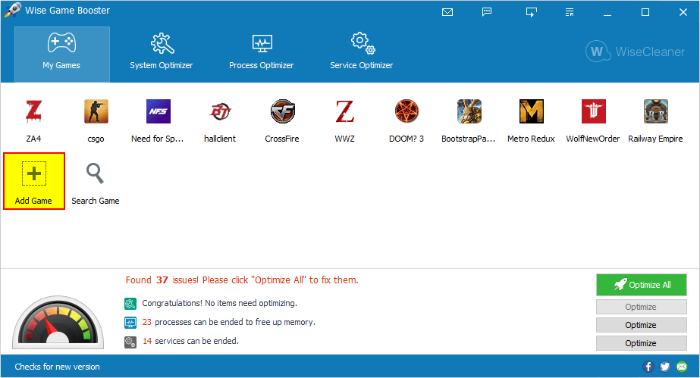This screenshot has height=378, width=700.
Task: Open the ZA4 game shortcut
Action: coord(33,112)
